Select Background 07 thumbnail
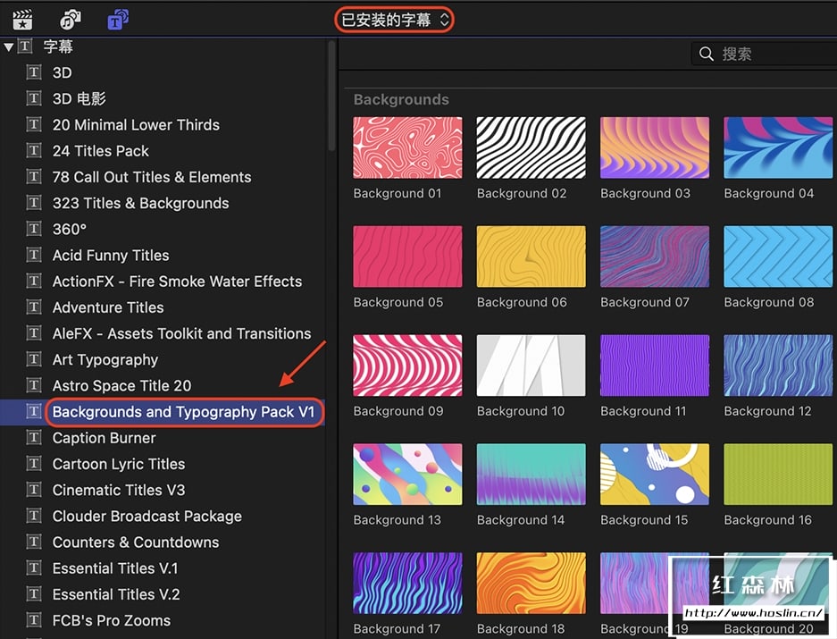The image size is (837, 639). tap(655, 256)
